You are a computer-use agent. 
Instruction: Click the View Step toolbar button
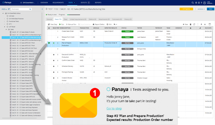point(53,24)
